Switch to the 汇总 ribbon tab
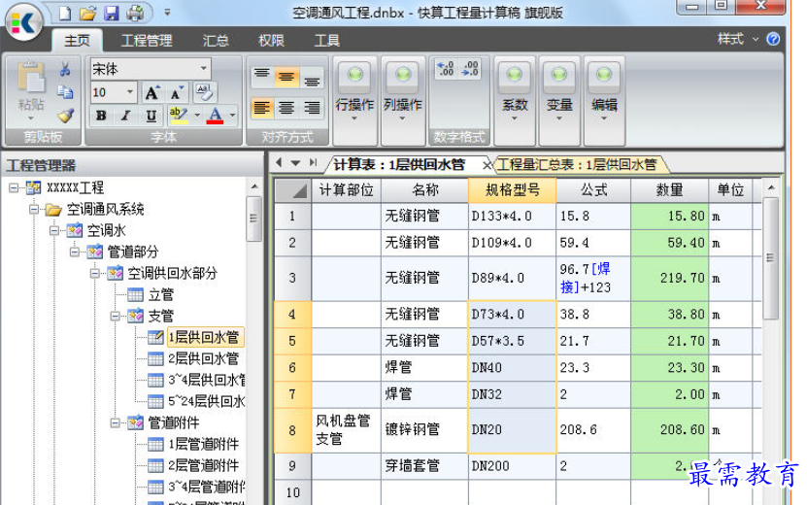807x505 pixels. pyautogui.click(x=216, y=40)
